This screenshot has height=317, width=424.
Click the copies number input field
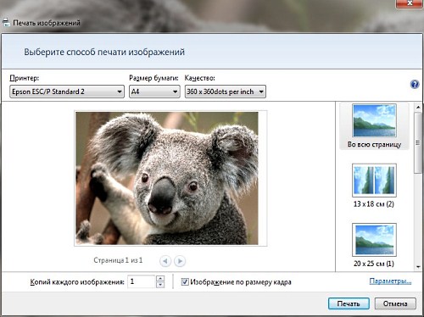[x=142, y=281]
